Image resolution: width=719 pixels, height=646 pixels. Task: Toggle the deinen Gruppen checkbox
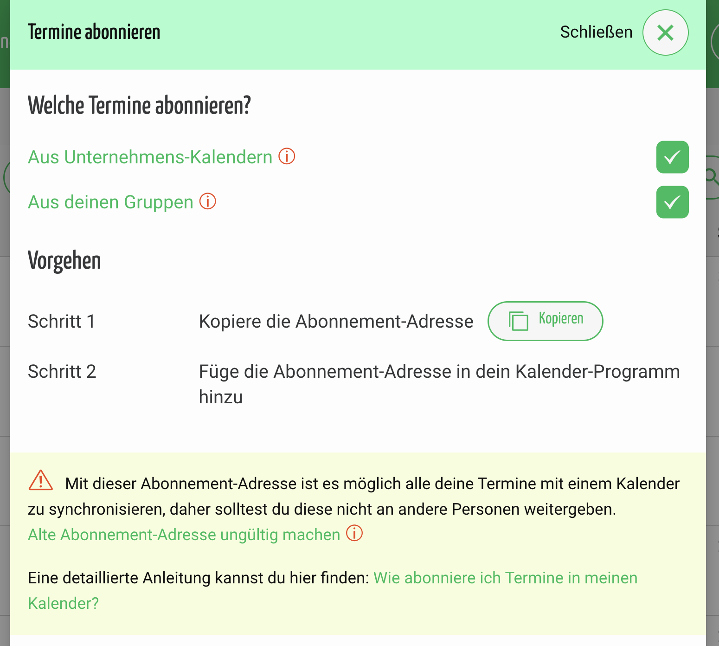[672, 202]
